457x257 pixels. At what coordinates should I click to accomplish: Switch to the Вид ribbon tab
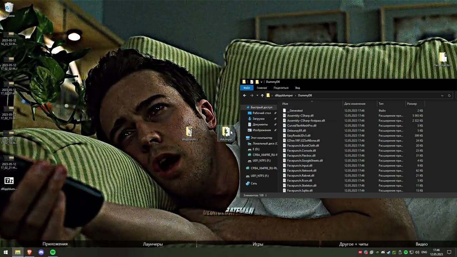[x=297, y=88]
